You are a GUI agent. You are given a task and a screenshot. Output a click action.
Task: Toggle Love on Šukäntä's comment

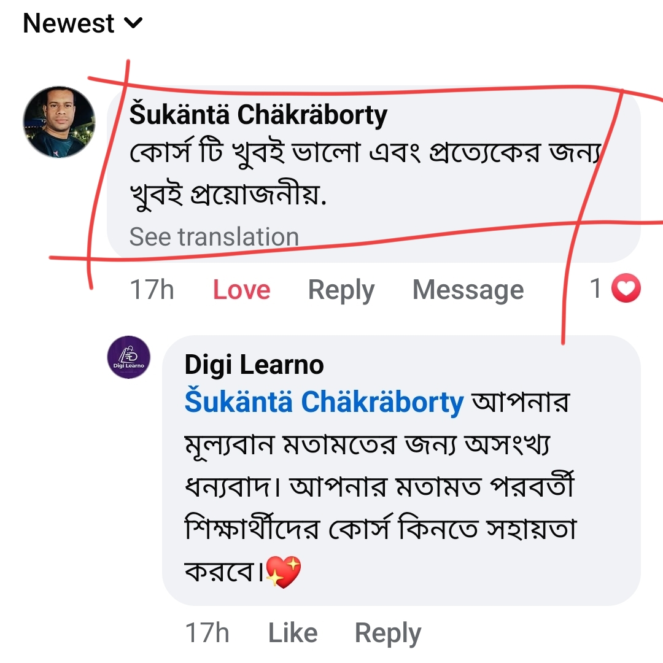coord(241,290)
